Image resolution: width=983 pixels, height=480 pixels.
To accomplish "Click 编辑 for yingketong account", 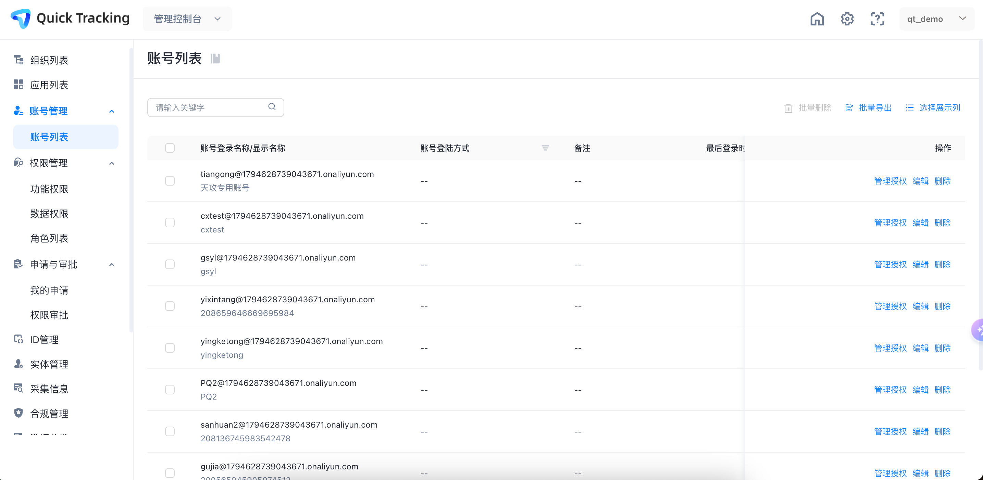I will (x=920, y=348).
